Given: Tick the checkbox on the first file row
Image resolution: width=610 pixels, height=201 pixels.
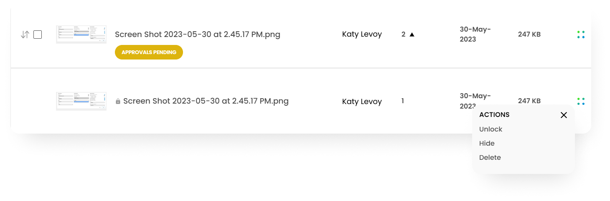Looking at the screenshot, I should coord(38,35).
